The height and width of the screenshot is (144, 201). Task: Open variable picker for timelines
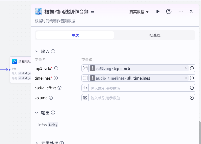[192, 78]
